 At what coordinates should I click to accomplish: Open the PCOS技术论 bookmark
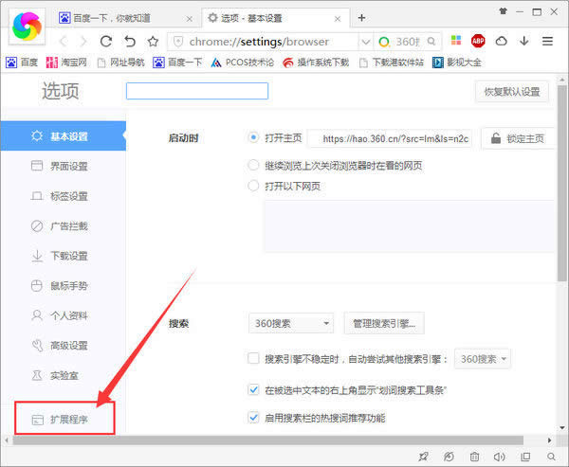click(x=243, y=63)
